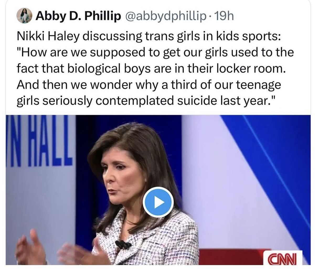This screenshot has height=269, width=318.
Task: Click the line beginning "And then we wonder"
Action: pos(149,84)
